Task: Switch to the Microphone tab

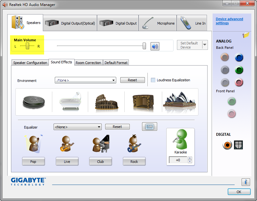Action: pos(158,23)
